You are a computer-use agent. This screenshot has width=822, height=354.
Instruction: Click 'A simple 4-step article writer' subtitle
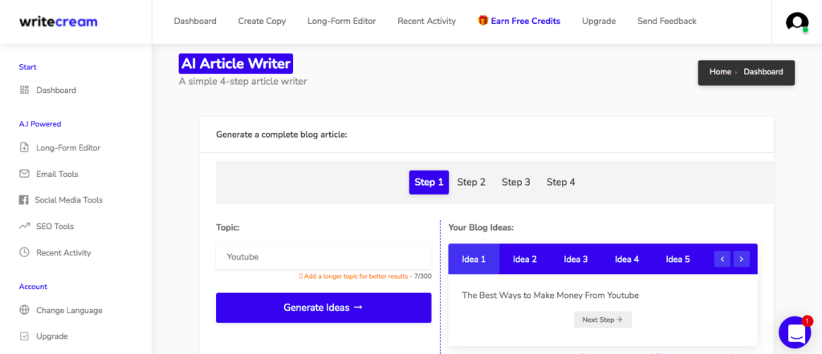[x=242, y=82]
